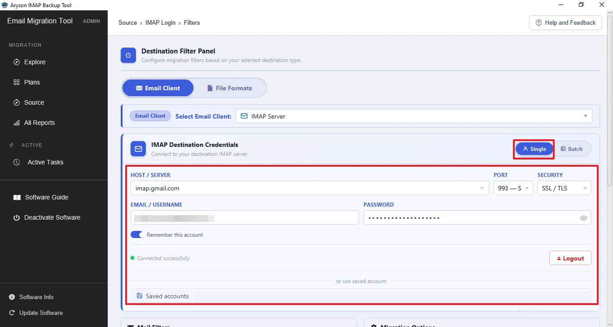Click the Destination Filter Panel gear icon
Image resolution: width=613 pixels, height=327 pixels.
[128, 55]
